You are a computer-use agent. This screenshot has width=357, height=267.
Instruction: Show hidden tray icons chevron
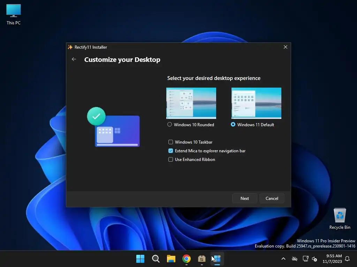click(x=283, y=259)
